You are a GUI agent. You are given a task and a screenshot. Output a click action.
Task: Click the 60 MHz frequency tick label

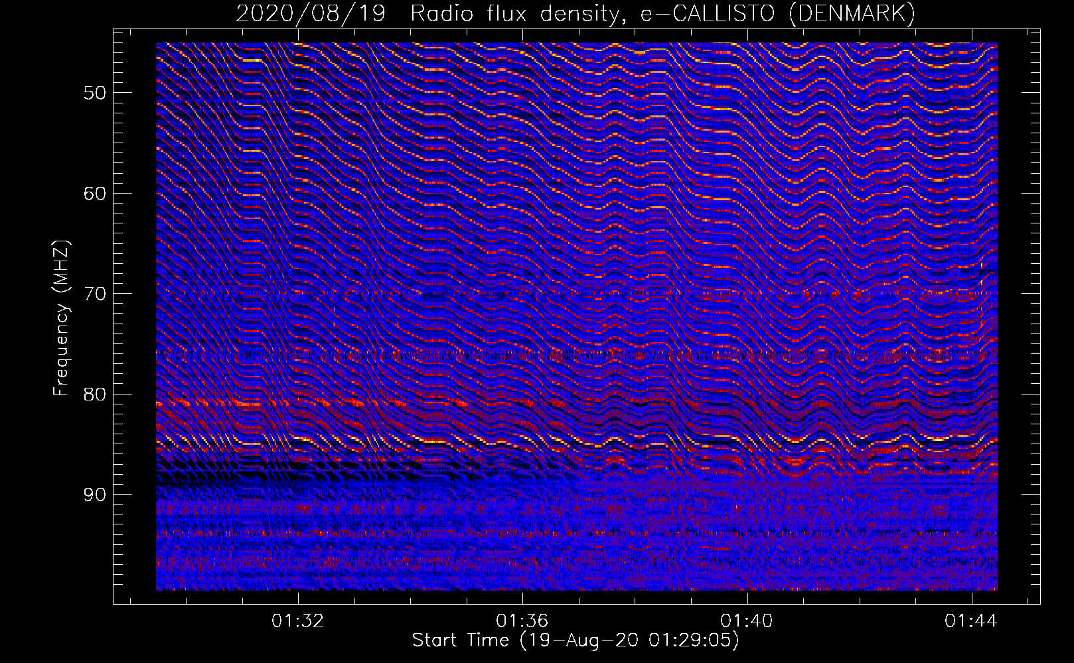(95, 194)
